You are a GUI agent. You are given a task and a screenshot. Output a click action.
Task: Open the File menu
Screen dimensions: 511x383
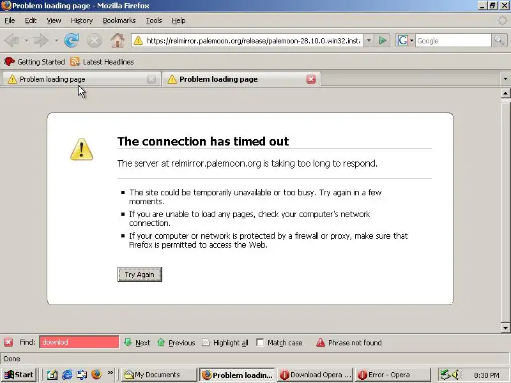pyautogui.click(x=10, y=20)
